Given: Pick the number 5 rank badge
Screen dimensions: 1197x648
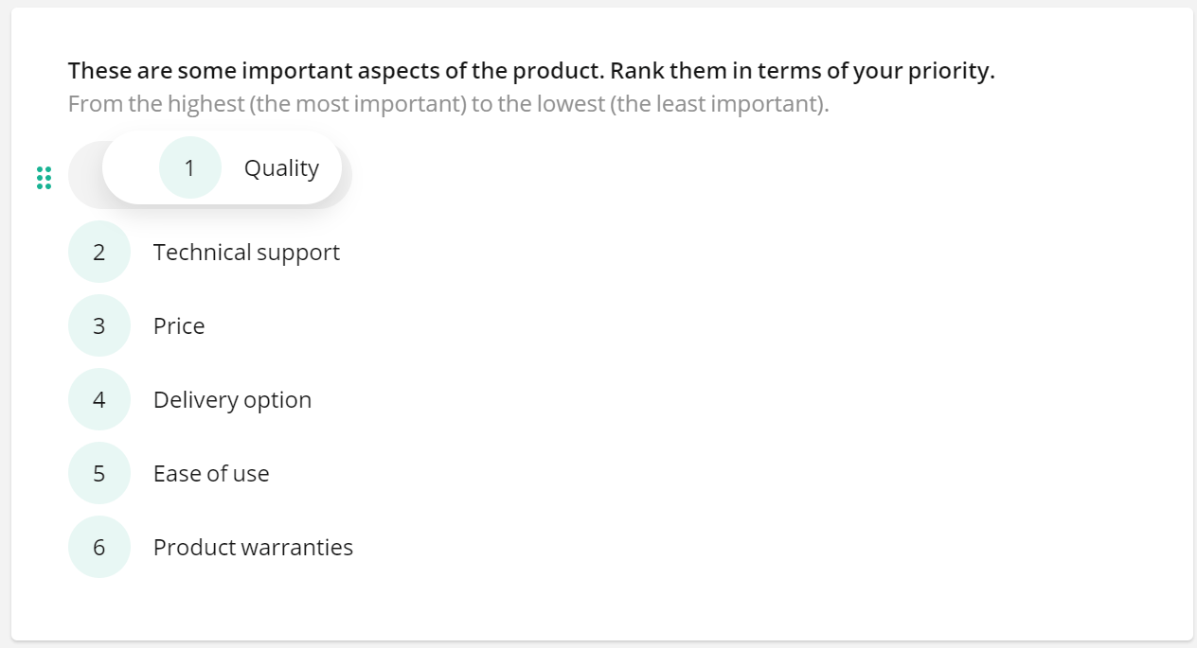Looking at the screenshot, I should (99, 473).
